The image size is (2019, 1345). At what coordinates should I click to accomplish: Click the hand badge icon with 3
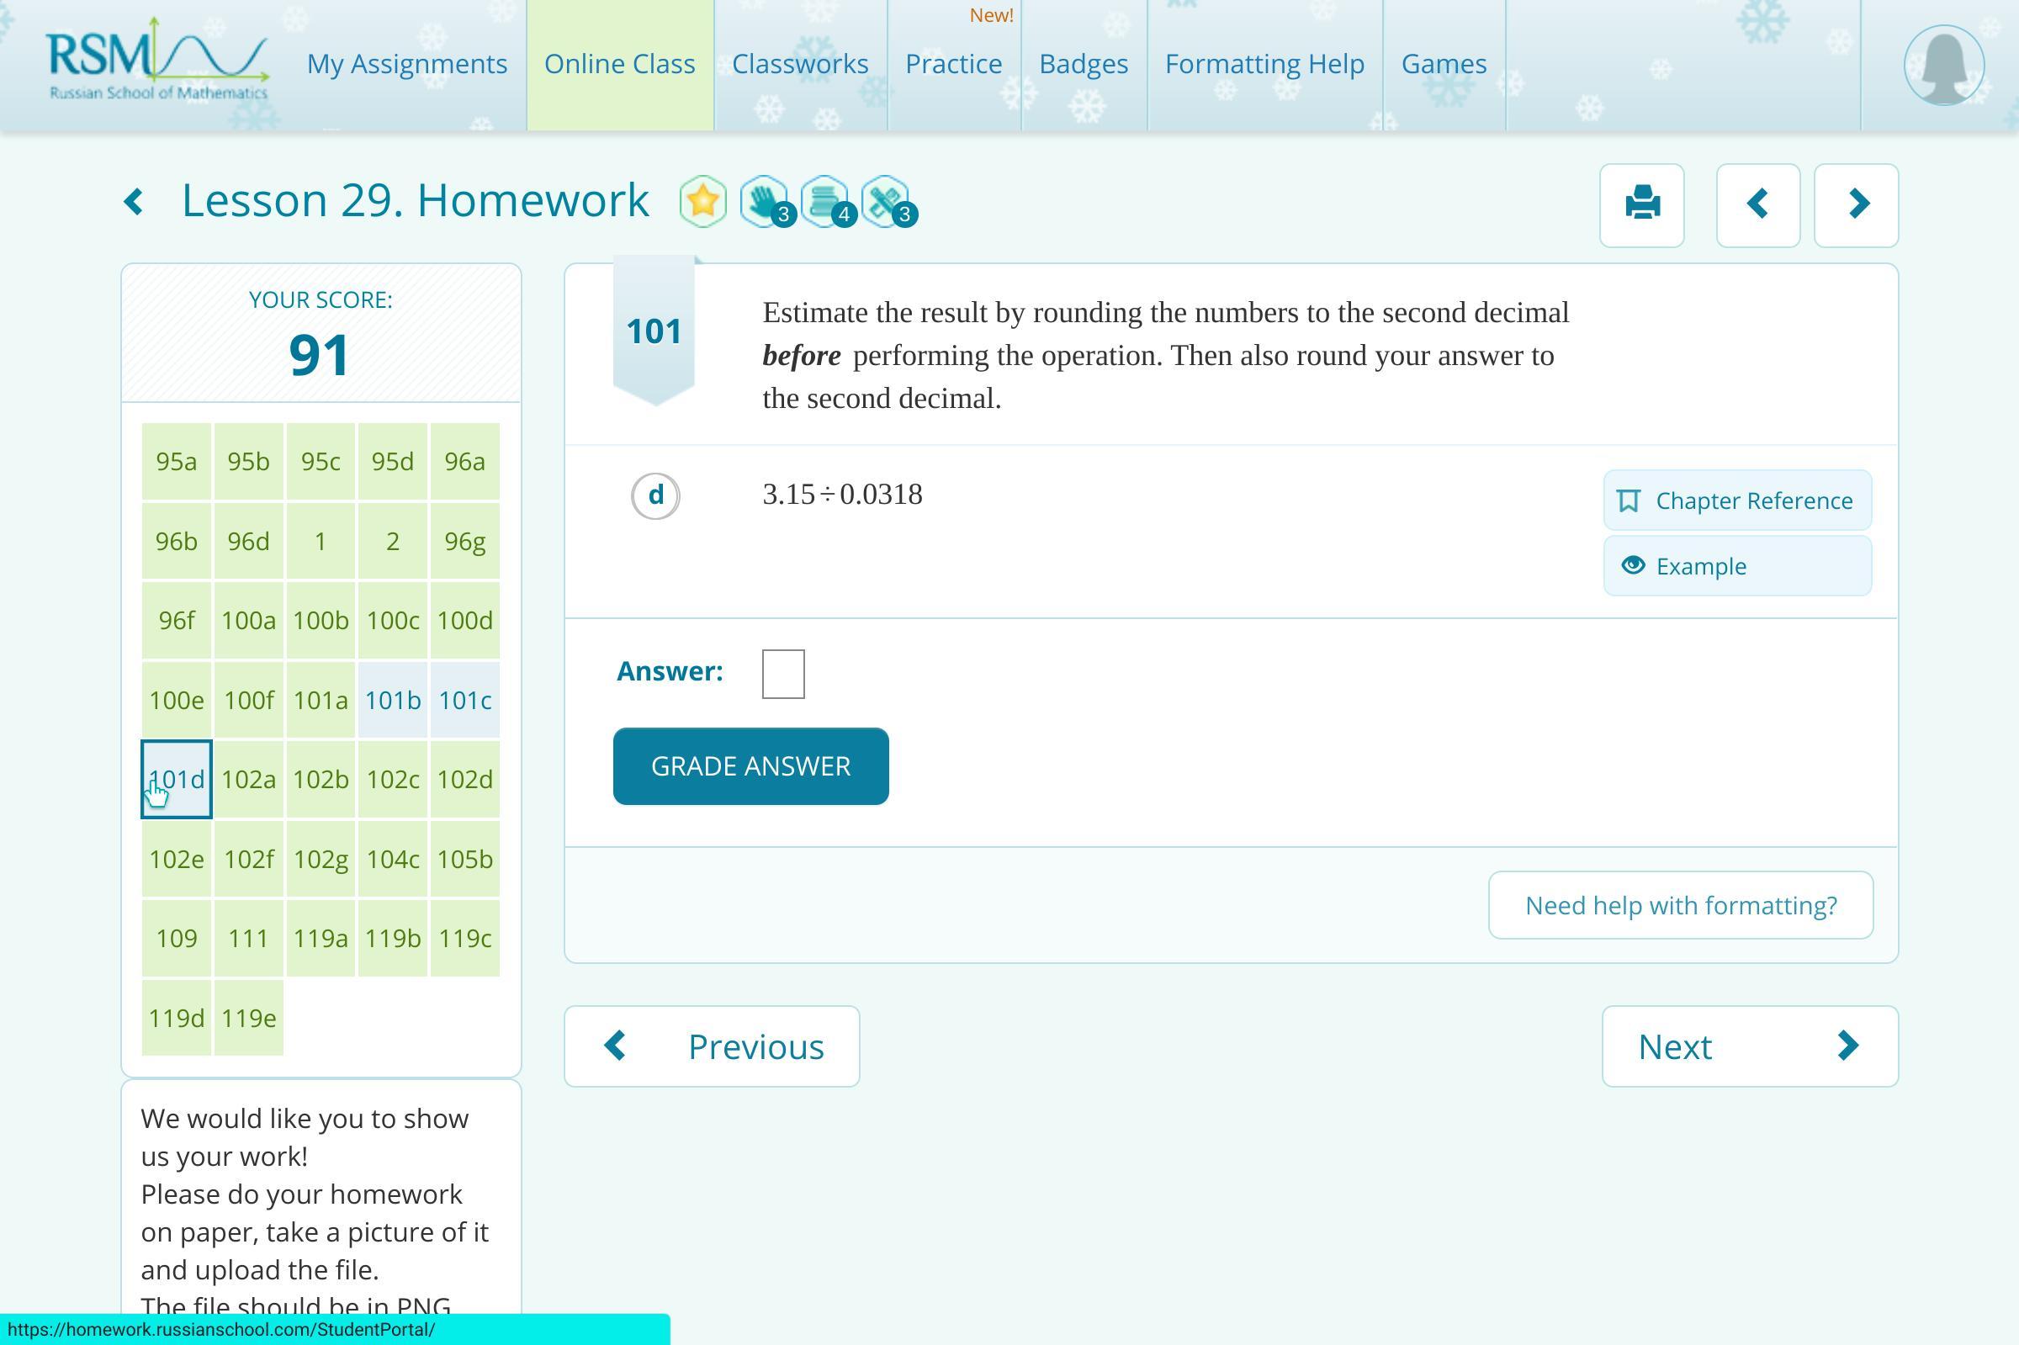click(764, 203)
